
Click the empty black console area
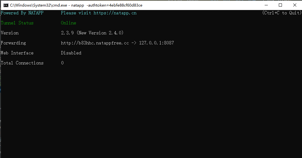point(151,111)
